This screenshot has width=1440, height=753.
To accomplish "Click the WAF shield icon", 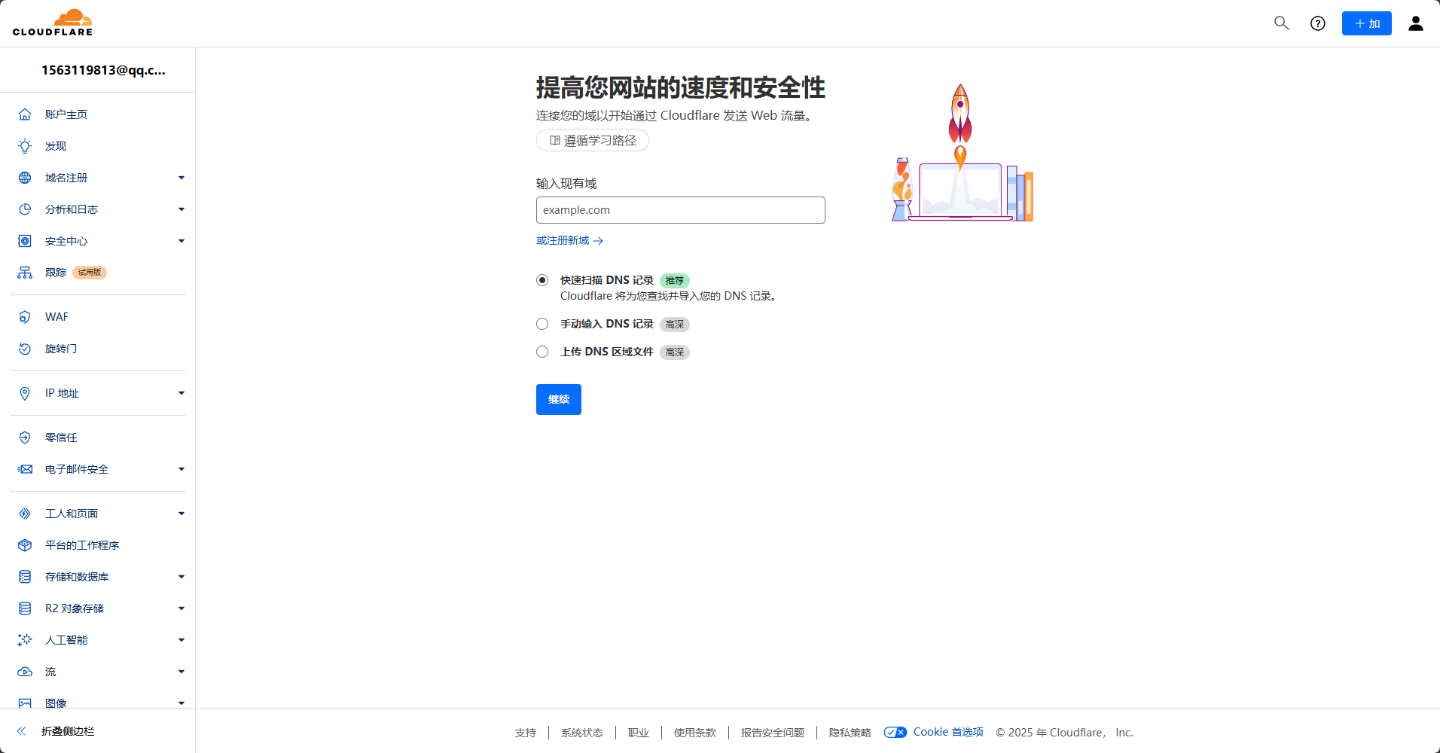I will pos(25,317).
